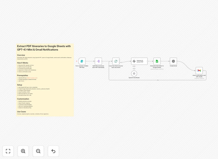Click the Setup heading in sticky note

point(20,85)
